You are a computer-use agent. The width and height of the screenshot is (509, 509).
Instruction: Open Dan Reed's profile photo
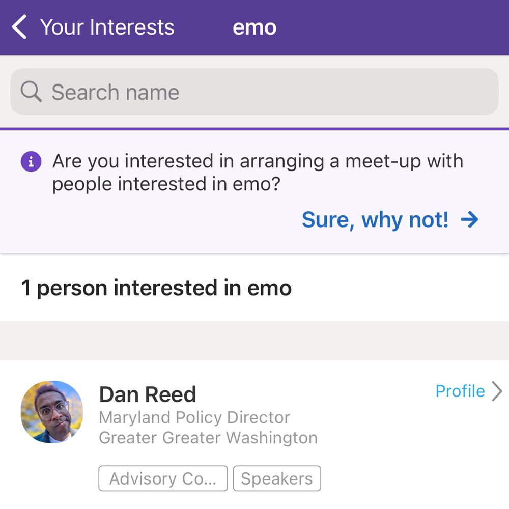(52, 412)
